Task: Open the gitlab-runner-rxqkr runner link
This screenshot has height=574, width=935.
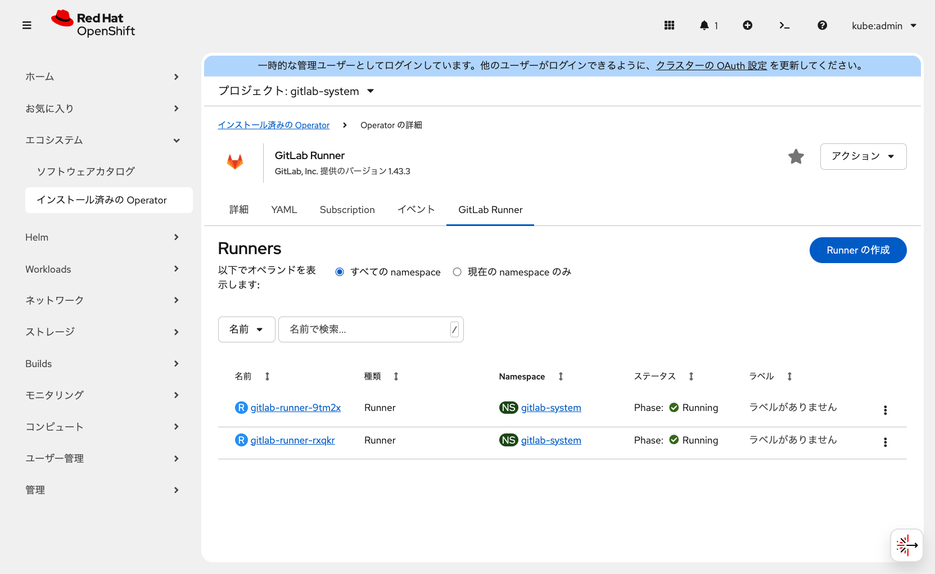Action: click(x=292, y=440)
